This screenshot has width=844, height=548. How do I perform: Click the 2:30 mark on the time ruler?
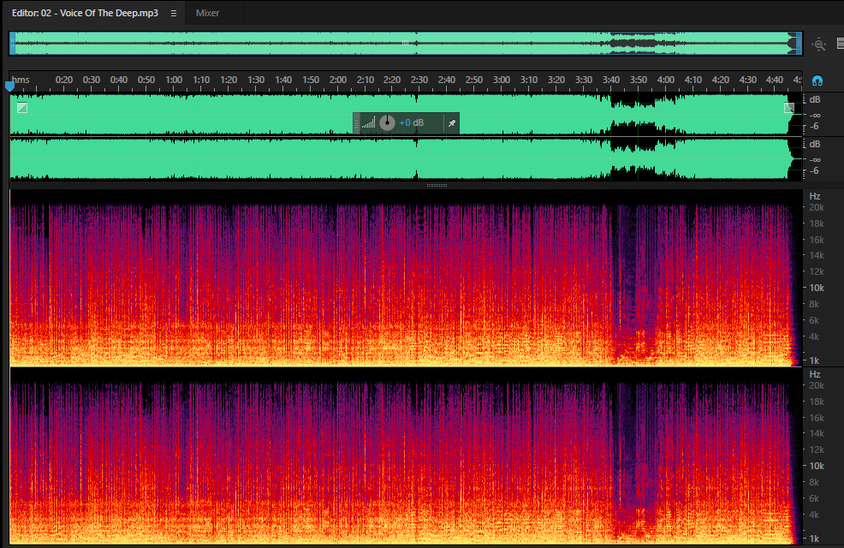point(419,80)
